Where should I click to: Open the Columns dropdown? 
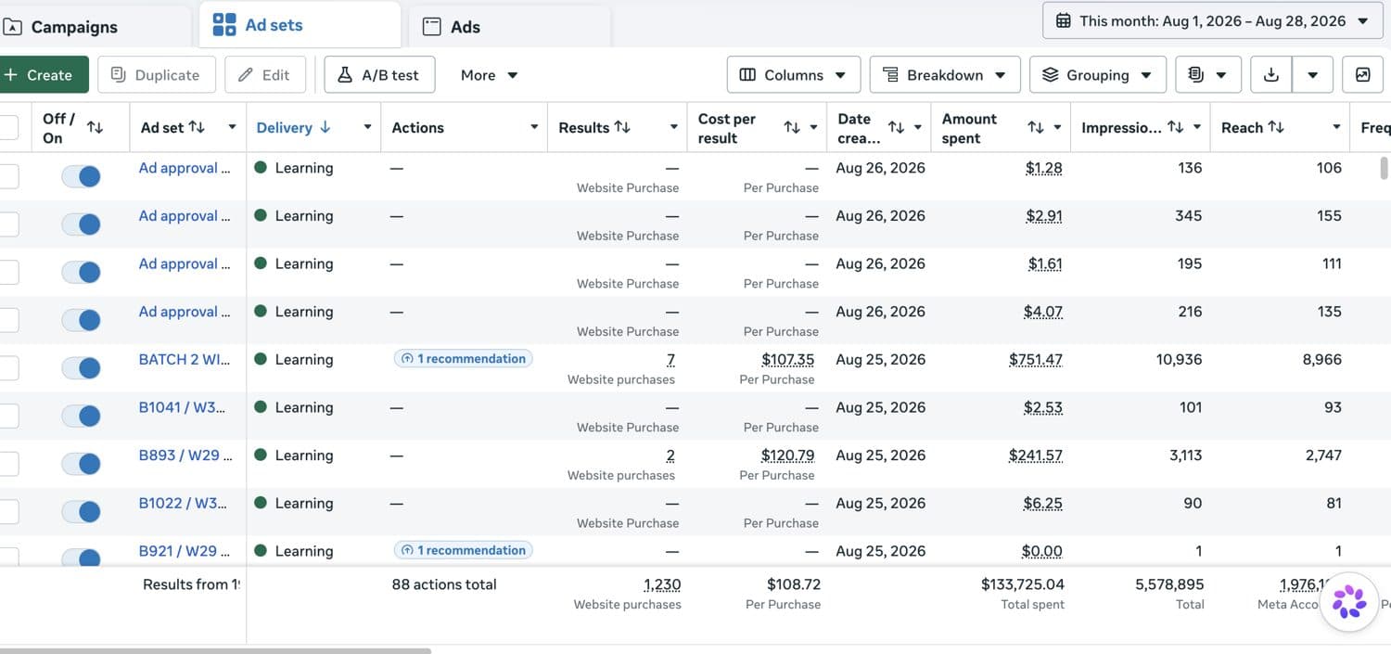coord(793,75)
